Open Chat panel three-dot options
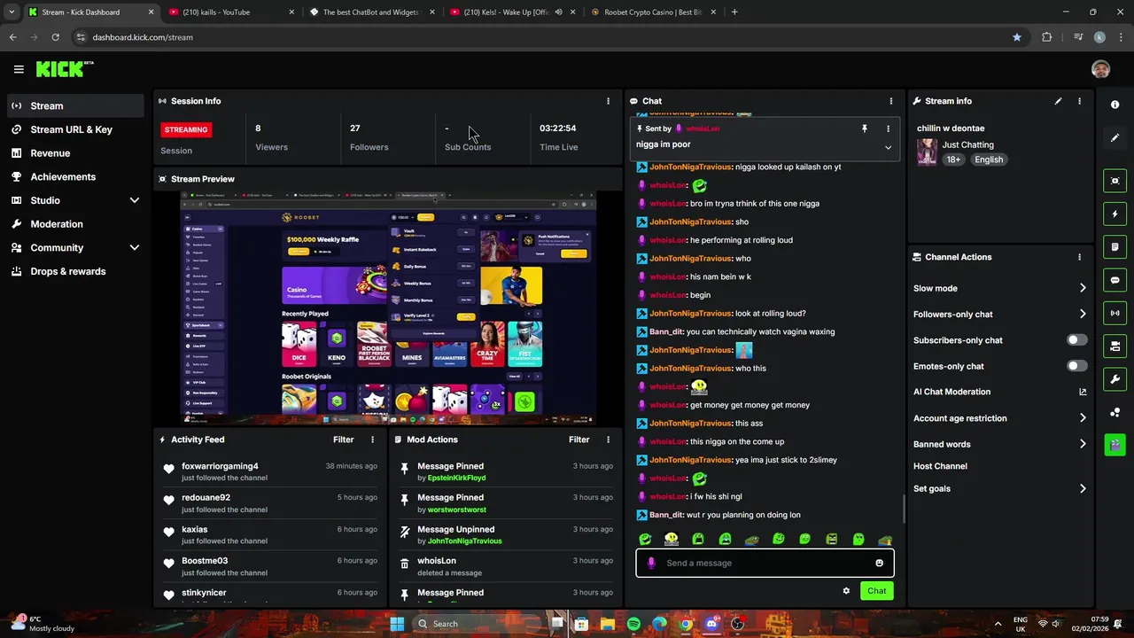1134x638 pixels. (891, 101)
